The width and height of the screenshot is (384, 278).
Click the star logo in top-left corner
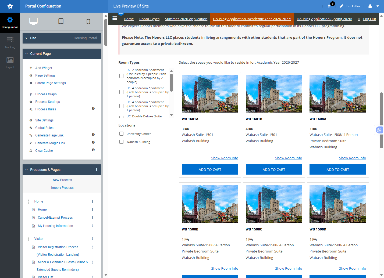10,6
